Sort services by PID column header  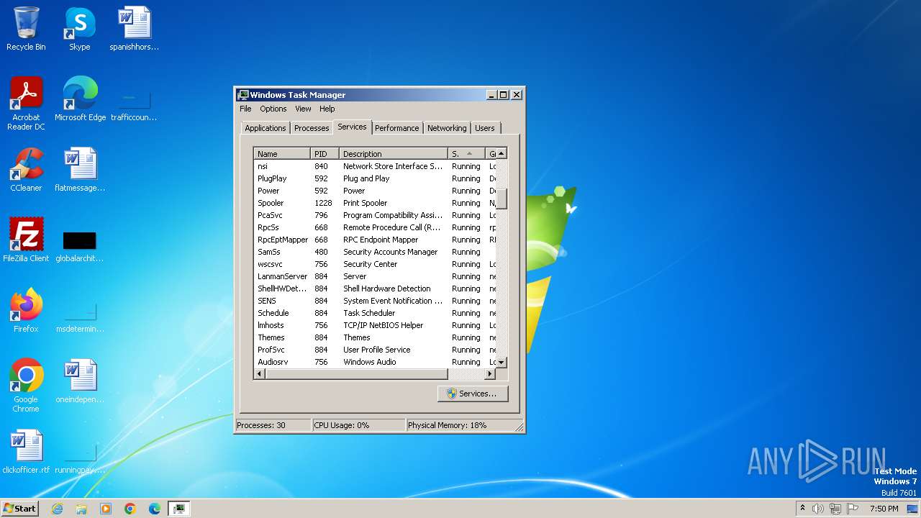(x=325, y=154)
